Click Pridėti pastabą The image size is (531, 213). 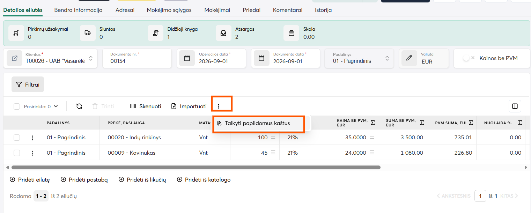pos(84,180)
